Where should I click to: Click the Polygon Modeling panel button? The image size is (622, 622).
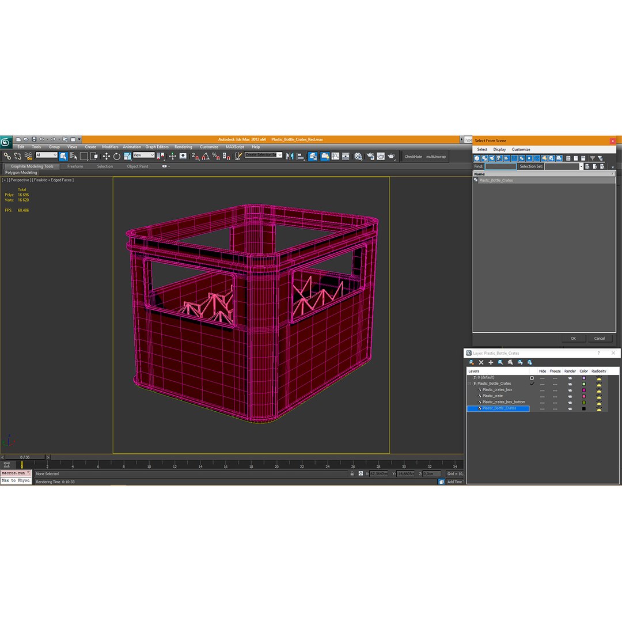(21, 173)
